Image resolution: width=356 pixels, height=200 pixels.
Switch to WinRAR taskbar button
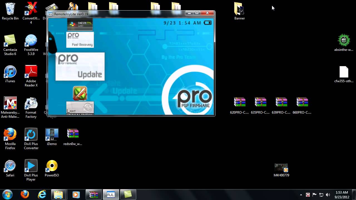94,194
